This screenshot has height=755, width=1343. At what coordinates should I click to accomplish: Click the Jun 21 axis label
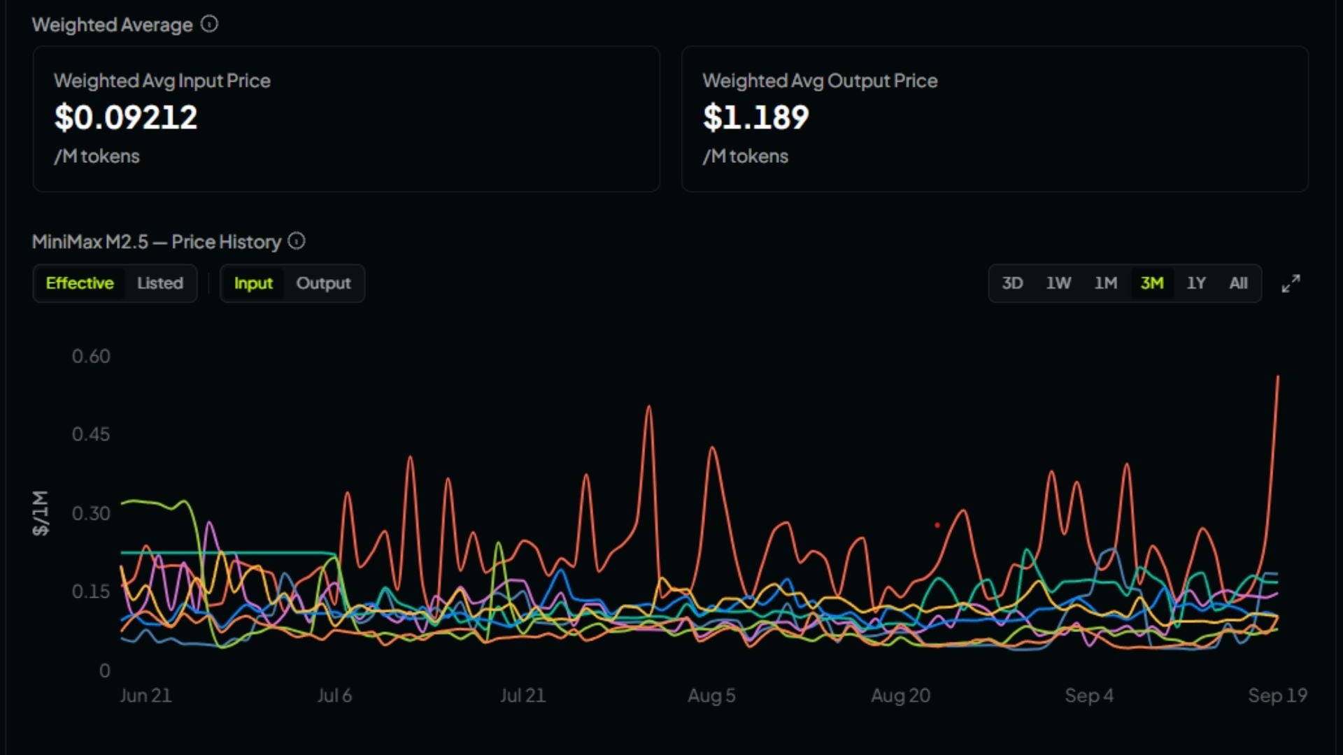coord(145,696)
